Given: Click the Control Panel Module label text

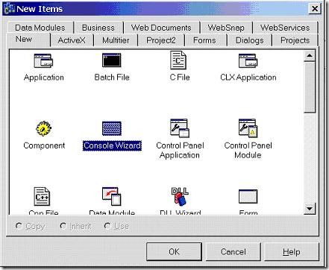Looking at the screenshot, I should [248, 150].
